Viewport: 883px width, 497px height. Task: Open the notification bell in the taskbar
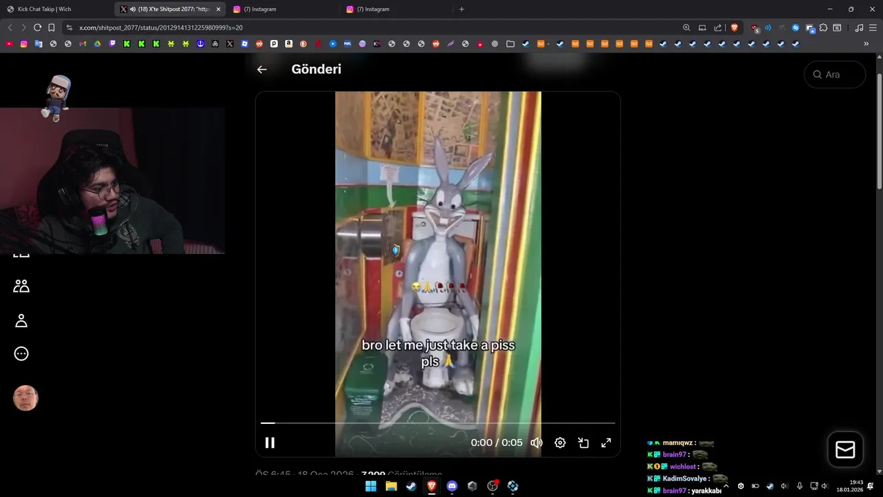click(x=871, y=486)
